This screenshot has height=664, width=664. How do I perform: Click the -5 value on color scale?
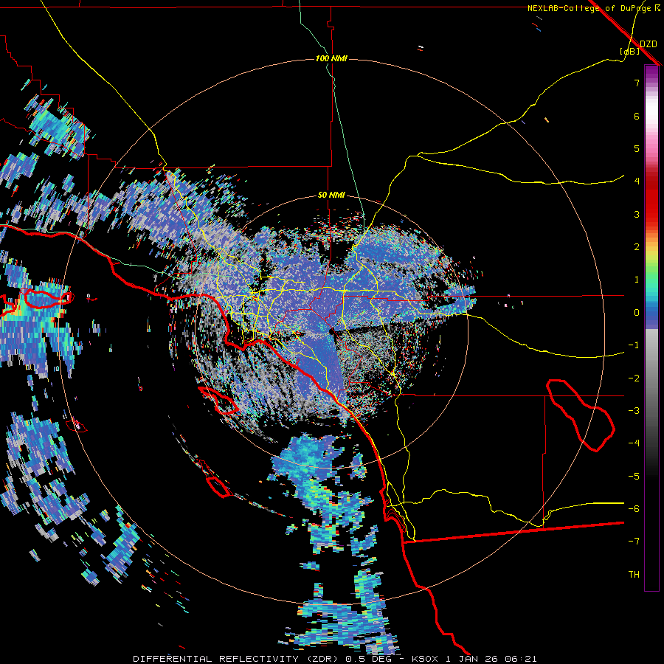(634, 477)
